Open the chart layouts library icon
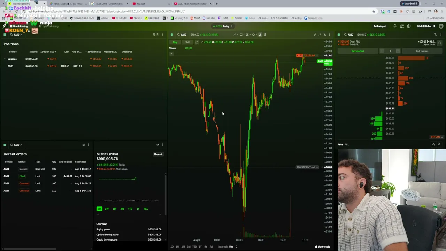Image resolution: width=446 pixels, height=251 pixels. tap(402, 26)
